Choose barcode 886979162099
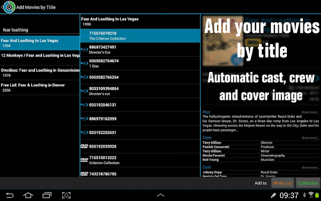Image resolution: width=321 pixels, height=201 pixels. pyautogui.click(x=140, y=119)
